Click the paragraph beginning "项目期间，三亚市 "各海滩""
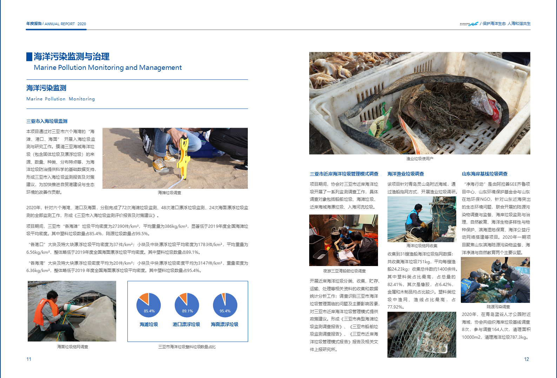Screen dimensions: 557x378 coord(137,230)
